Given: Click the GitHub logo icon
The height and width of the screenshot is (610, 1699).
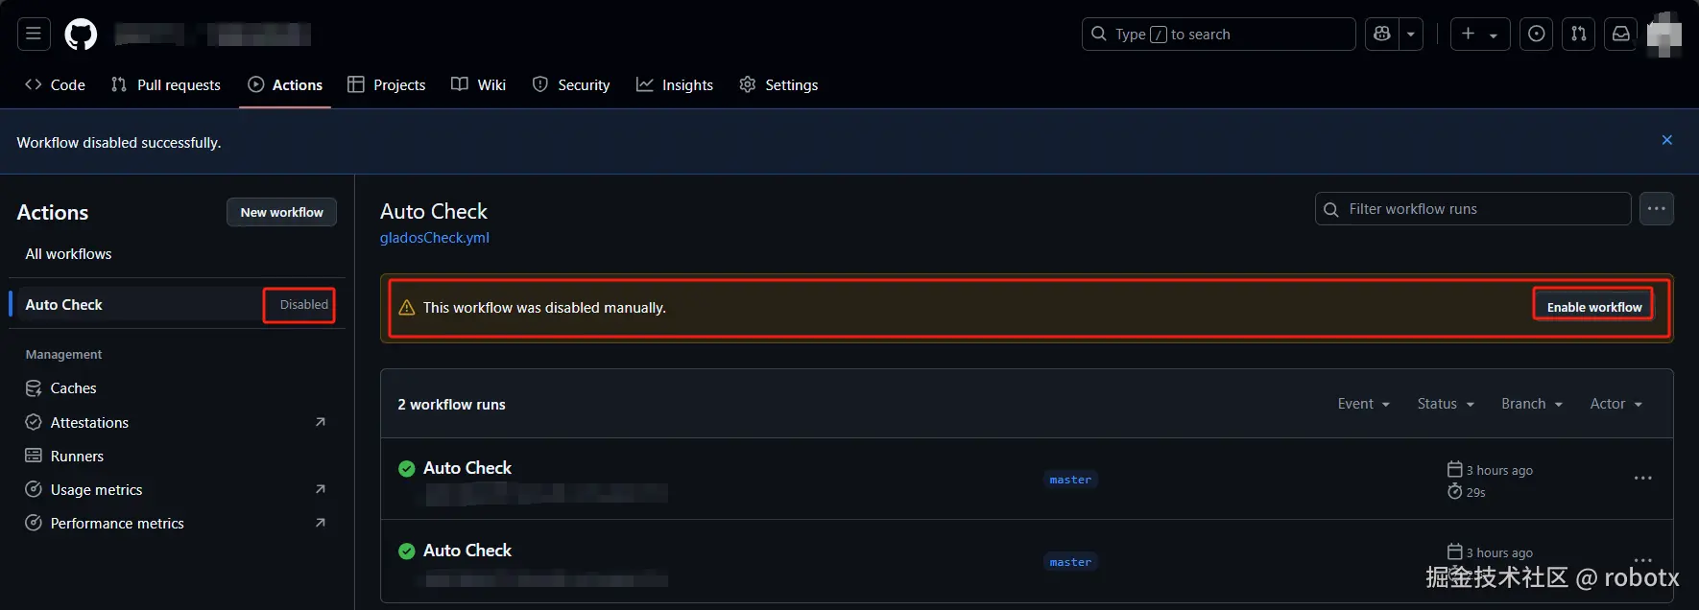Looking at the screenshot, I should pos(81,35).
